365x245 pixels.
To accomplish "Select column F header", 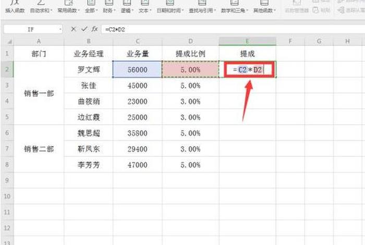I will 290,41.
